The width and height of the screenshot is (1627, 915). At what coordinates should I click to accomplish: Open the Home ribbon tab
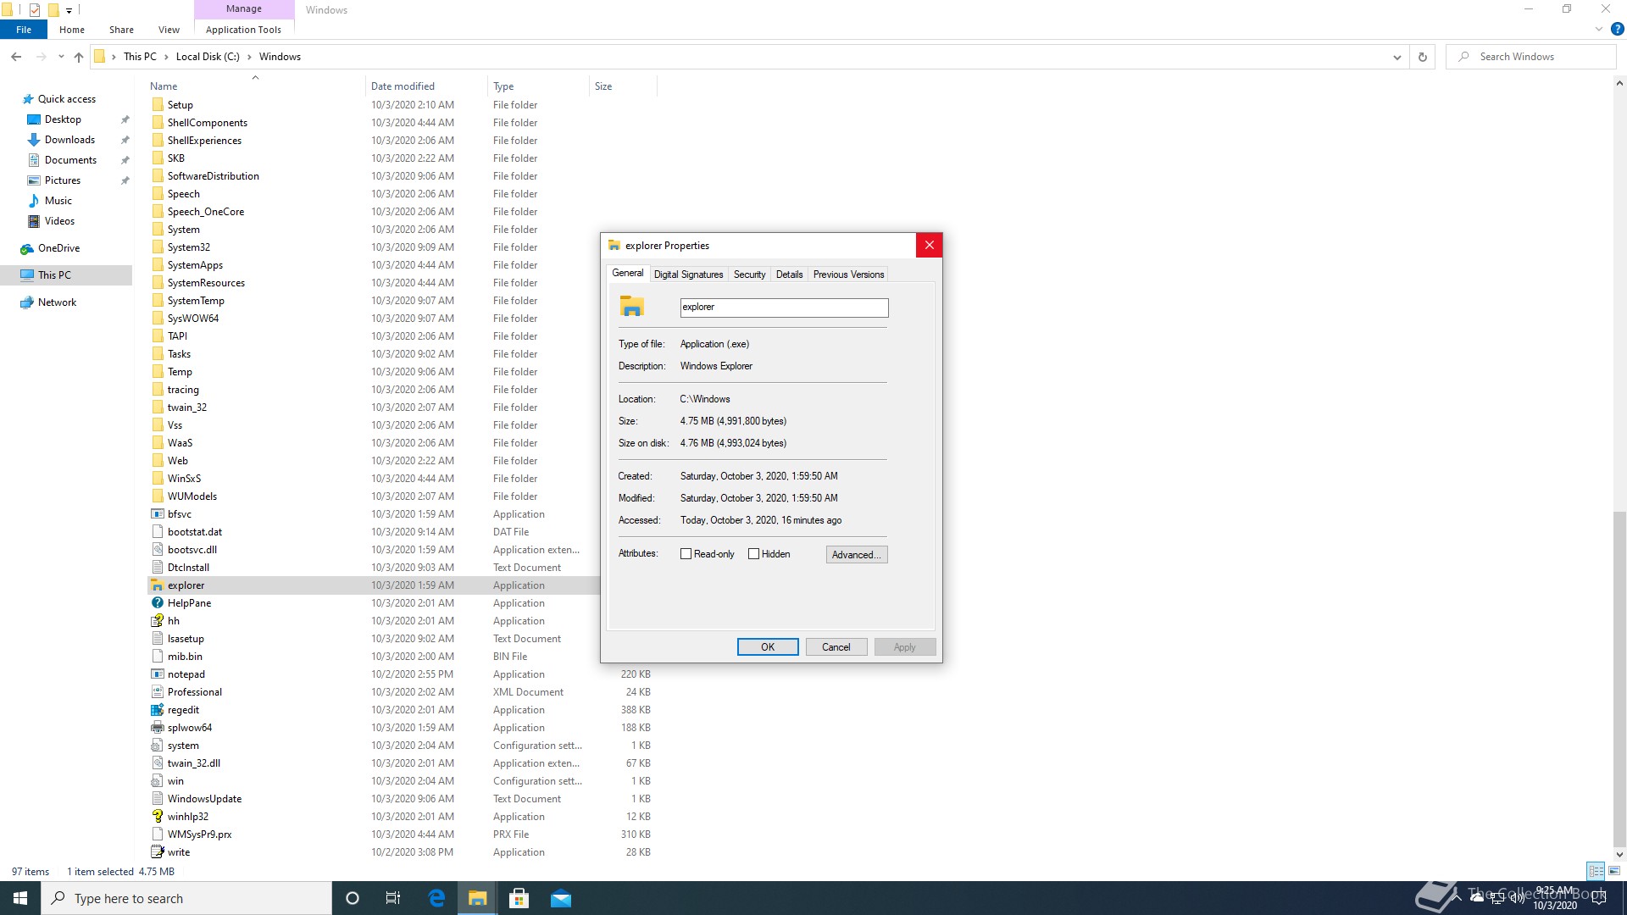72,30
